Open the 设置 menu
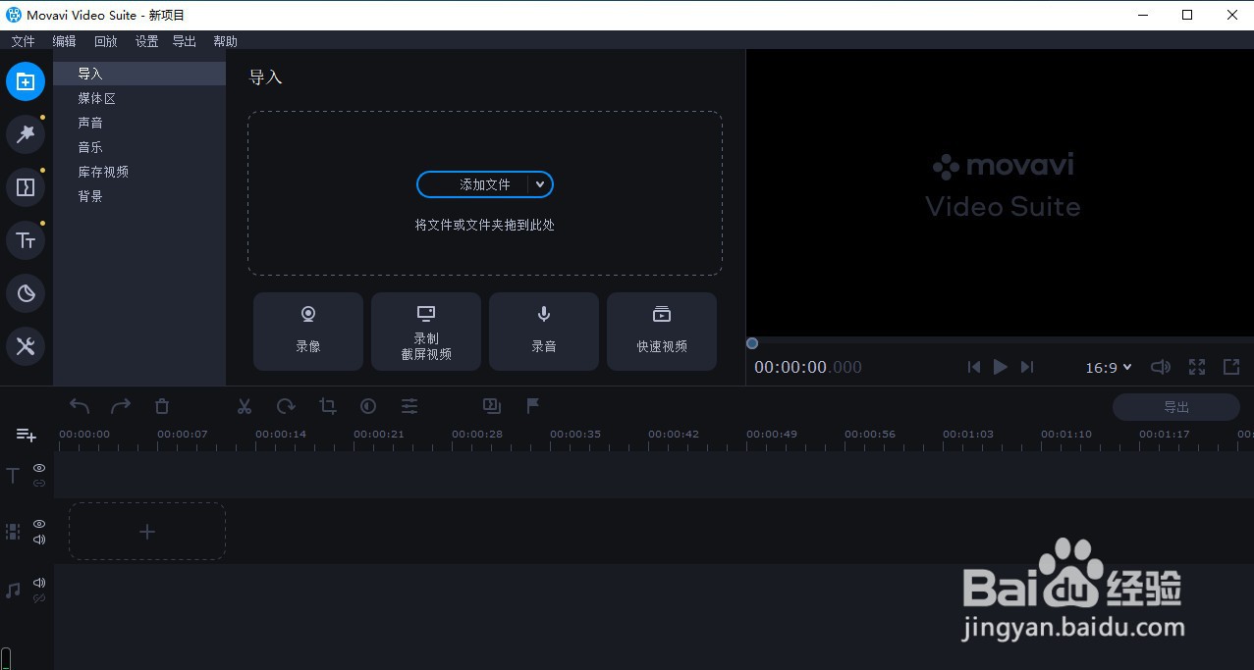The image size is (1254, 670). click(146, 41)
